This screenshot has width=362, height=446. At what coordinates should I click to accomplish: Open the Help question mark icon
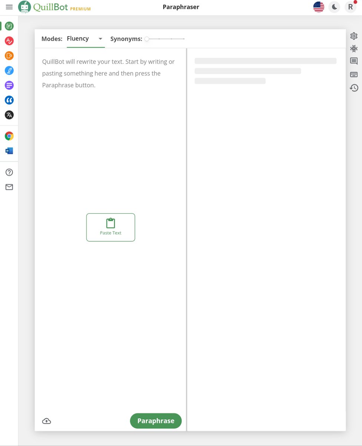(9, 172)
